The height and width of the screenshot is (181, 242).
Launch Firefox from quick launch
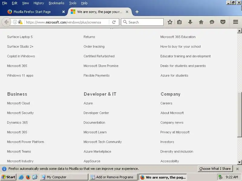point(28,177)
